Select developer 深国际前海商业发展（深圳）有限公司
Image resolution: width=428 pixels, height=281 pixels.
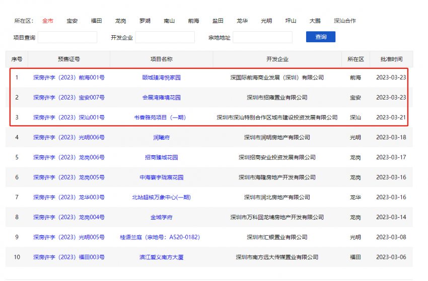(277, 78)
